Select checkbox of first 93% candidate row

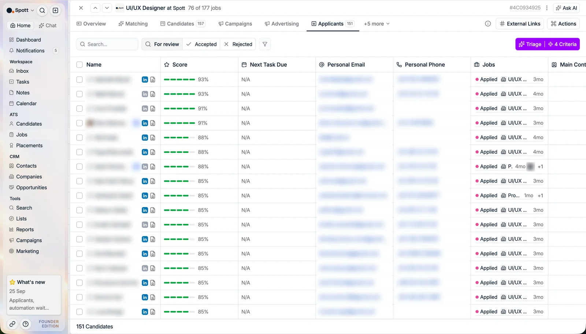[79, 79]
